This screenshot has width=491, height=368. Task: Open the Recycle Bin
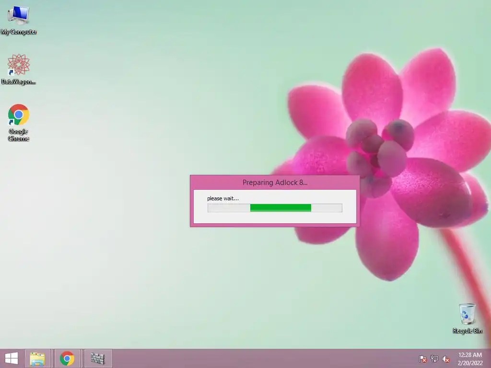[467, 318]
